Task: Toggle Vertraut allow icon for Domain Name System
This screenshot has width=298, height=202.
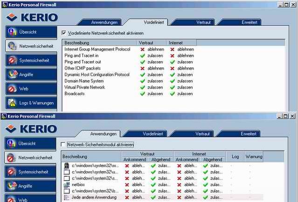Action: tap(142, 81)
